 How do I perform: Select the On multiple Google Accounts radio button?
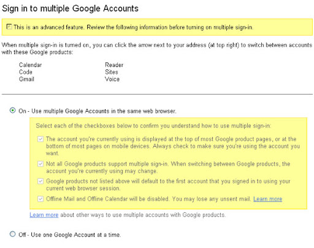click(x=13, y=110)
